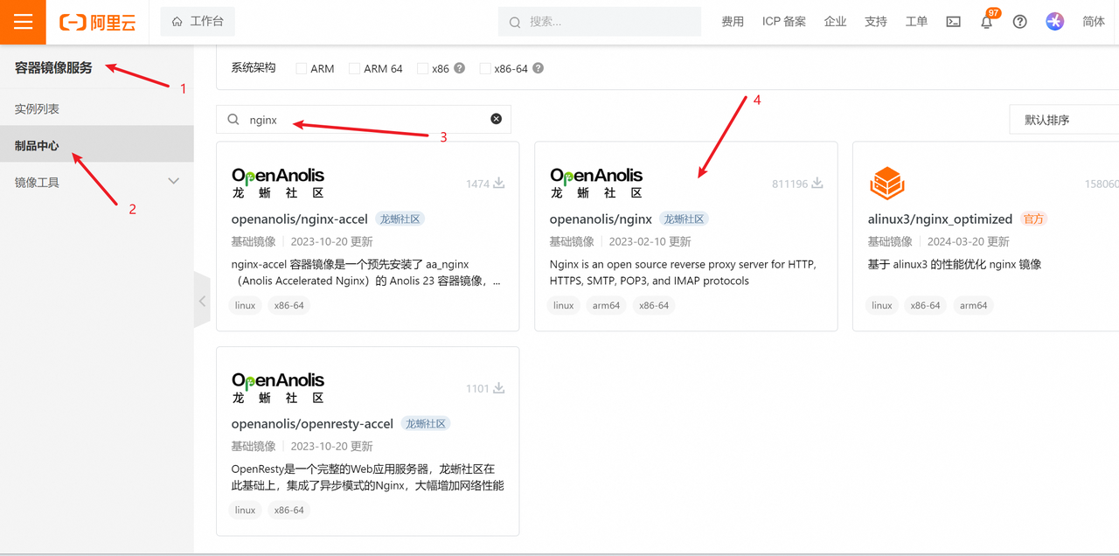
Task: Click the alinux3 orange box logo
Action: 886,184
